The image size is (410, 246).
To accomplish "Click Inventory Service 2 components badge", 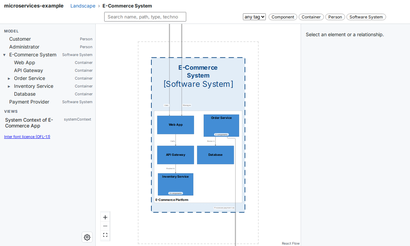I will pos(176,193).
